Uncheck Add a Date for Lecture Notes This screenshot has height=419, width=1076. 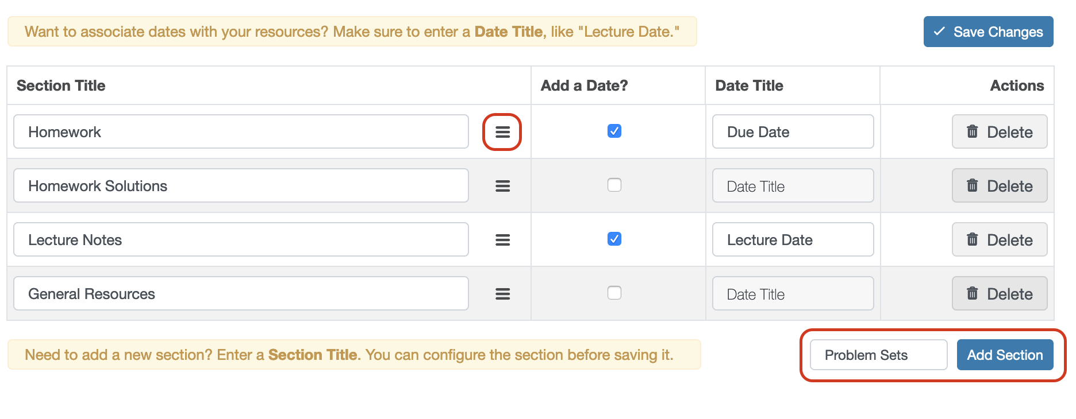[614, 239]
